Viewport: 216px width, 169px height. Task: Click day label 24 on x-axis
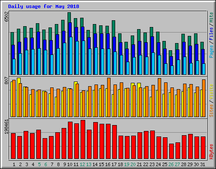[158, 164]
